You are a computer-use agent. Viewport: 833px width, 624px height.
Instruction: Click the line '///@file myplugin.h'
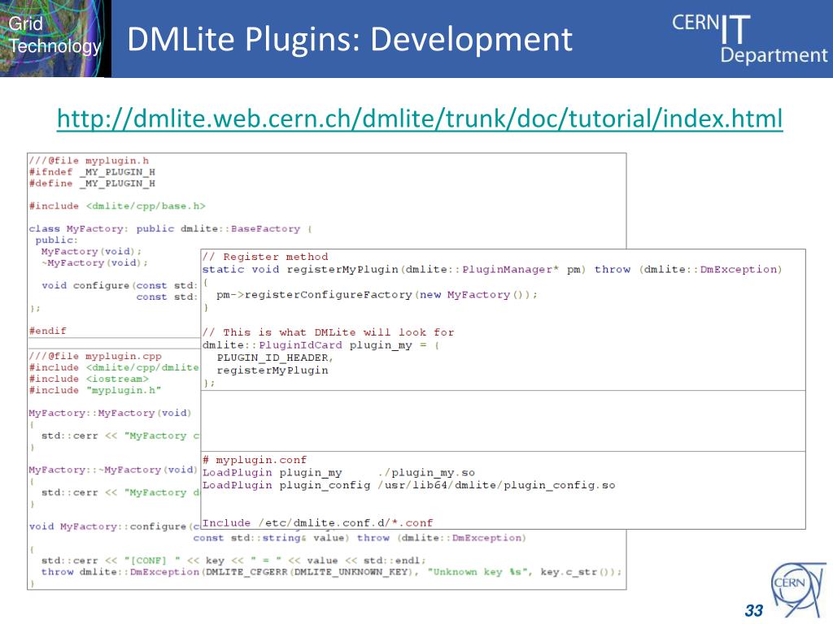coord(89,161)
